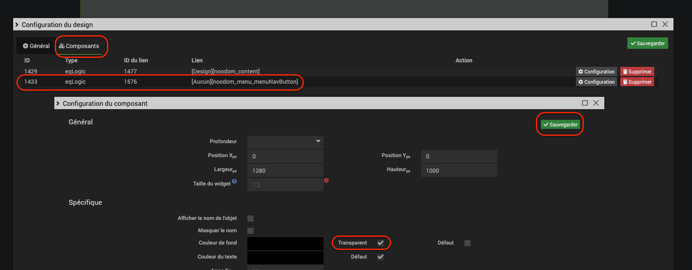
Task: Switch to the Général tab
Action: [x=36, y=46]
